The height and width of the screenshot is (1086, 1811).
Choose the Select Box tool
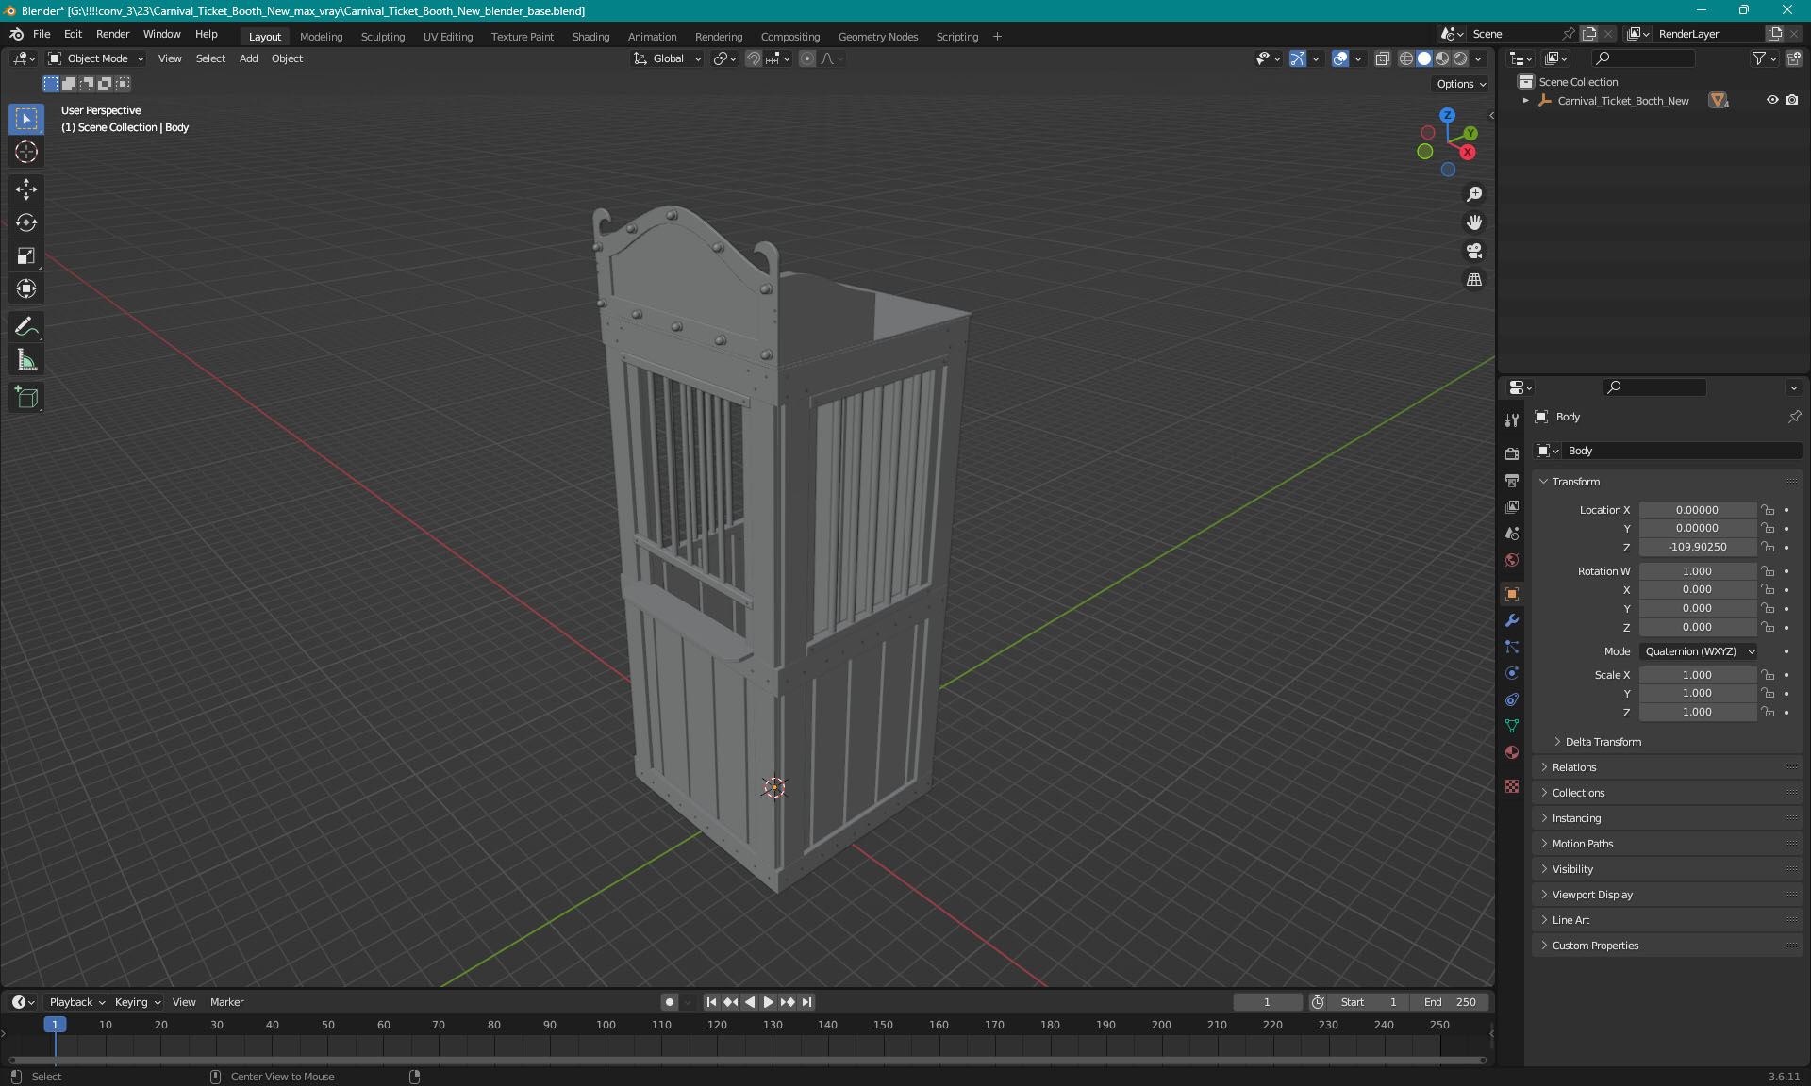(26, 119)
